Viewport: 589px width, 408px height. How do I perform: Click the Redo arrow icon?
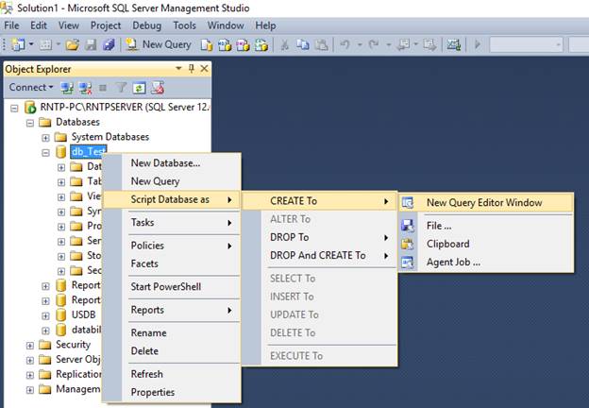[374, 44]
